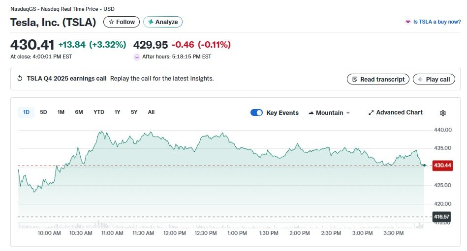Select the 5Y time range
Image resolution: width=467 pixels, height=251 pixels.
coord(134,112)
